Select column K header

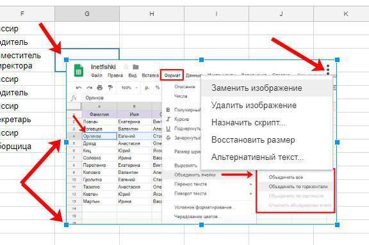[341, 14]
